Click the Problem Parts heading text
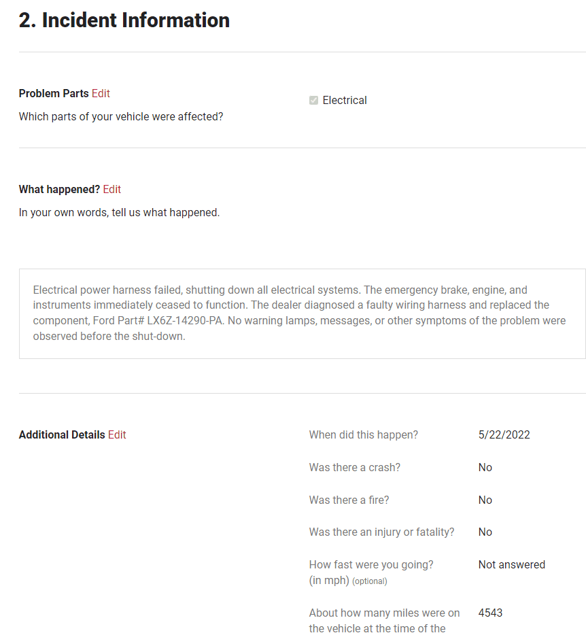 click(x=54, y=93)
